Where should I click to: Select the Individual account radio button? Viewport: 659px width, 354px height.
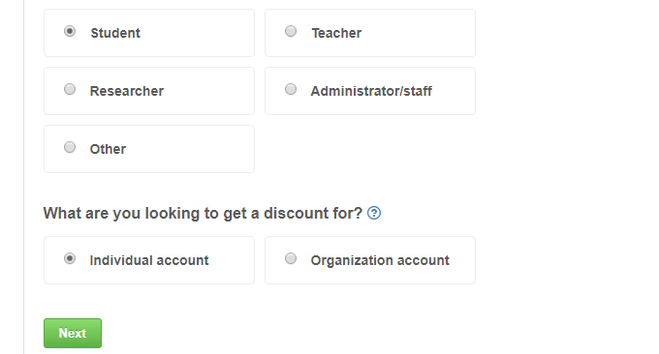70,258
